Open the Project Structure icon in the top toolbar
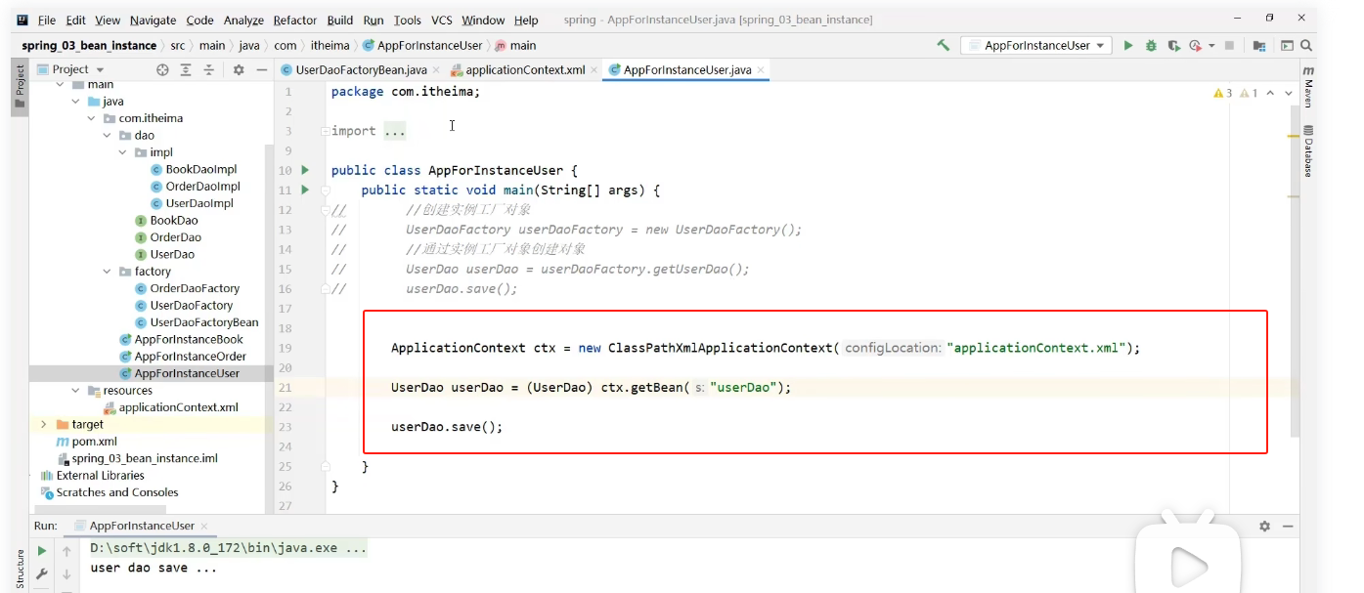This screenshot has height=593, width=1364. pyautogui.click(x=1259, y=46)
